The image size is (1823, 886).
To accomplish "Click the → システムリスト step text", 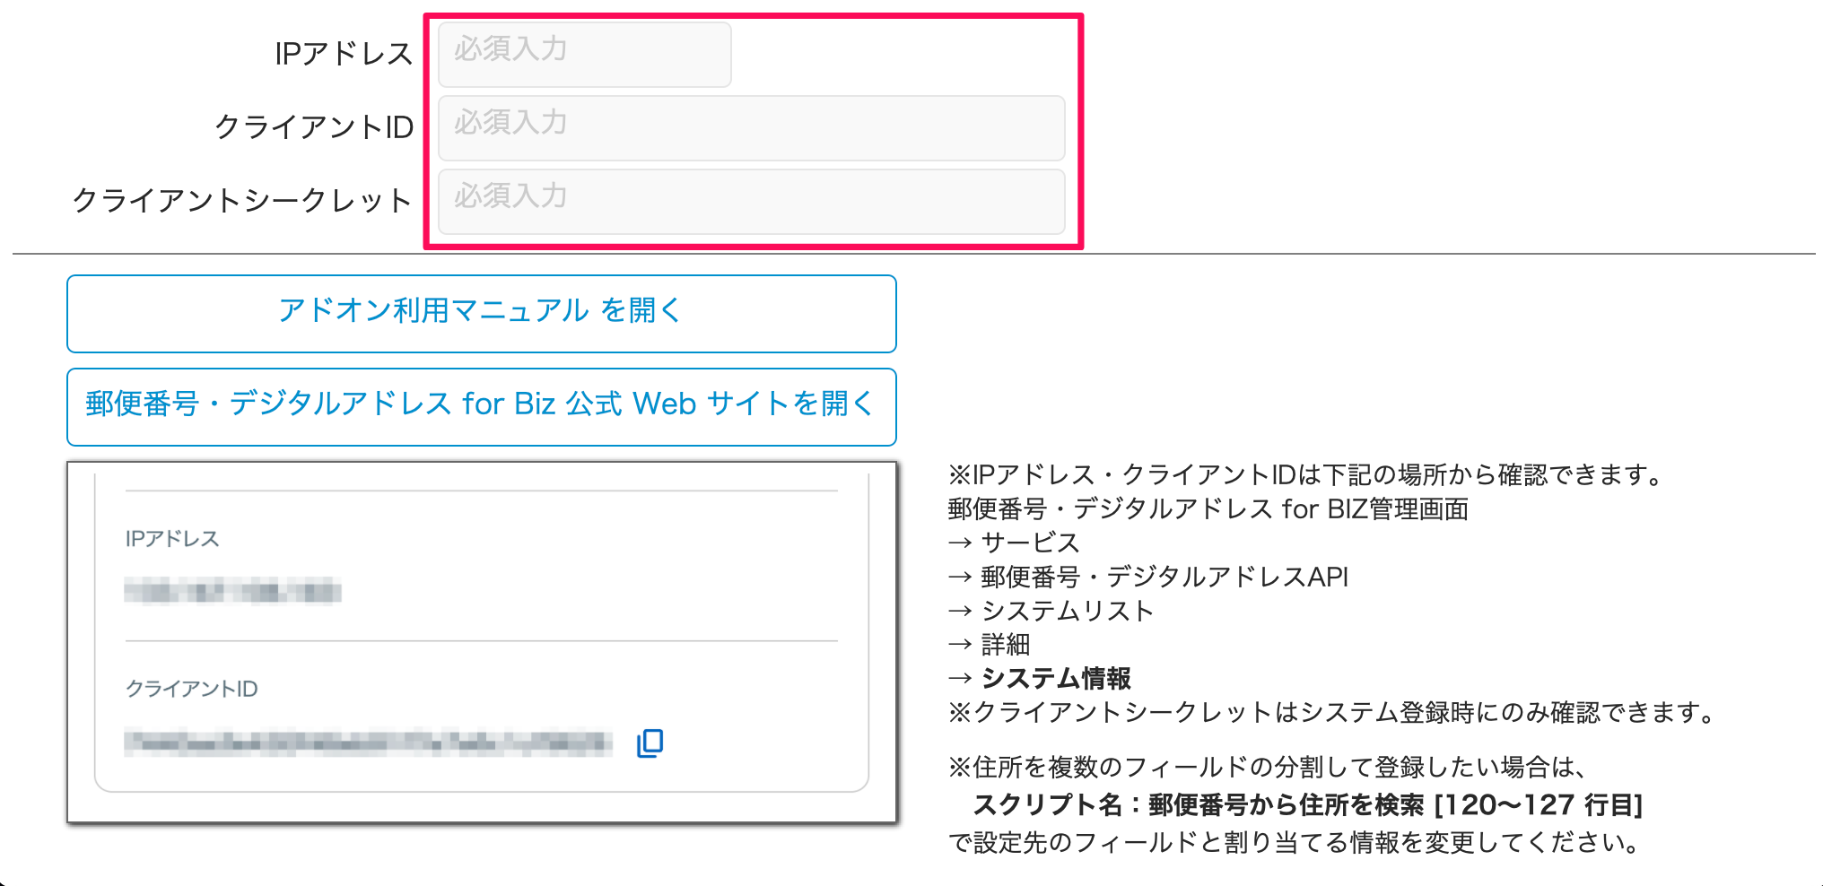I will click(x=1051, y=611).
